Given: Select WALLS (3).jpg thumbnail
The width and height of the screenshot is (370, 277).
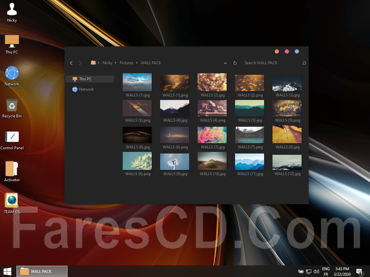Looking at the screenshot, I should click(x=287, y=83).
